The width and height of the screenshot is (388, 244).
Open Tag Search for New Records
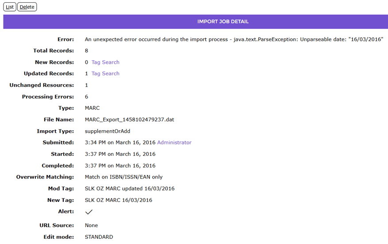pos(105,62)
